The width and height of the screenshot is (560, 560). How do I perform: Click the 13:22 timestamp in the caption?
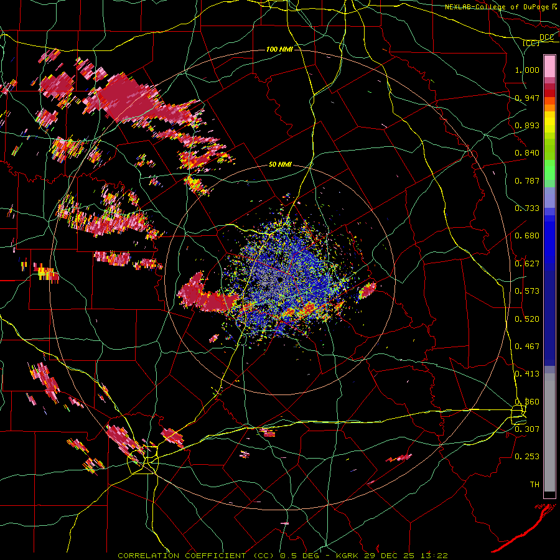tap(434, 556)
